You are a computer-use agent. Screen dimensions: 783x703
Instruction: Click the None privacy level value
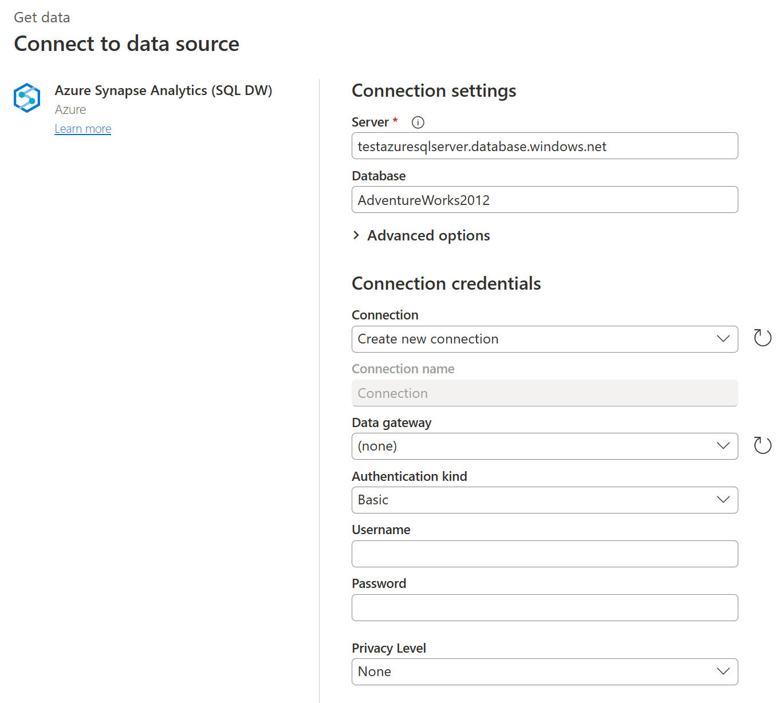pos(374,672)
